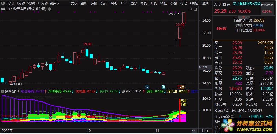The height and width of the screenshot is (134, 277).
Task: Open the 统计 statistics tool
Action: 104,3
